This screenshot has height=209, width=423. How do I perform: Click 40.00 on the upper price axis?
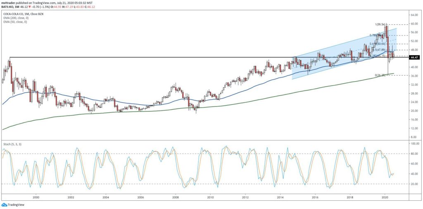pyautogui.click(x=414, y=67)
